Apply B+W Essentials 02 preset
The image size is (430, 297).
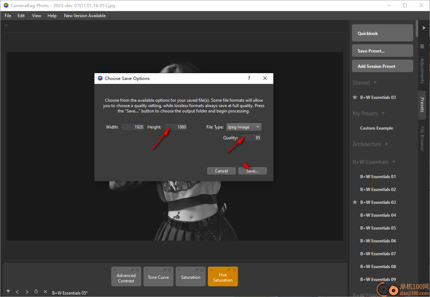pyautogui.click(x=378, y=190)
